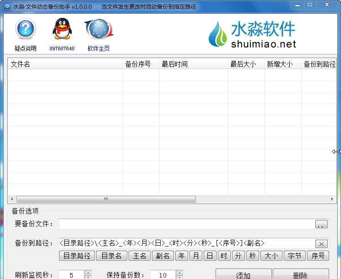Sort by 新增大小 column header

tap(283, 64)
